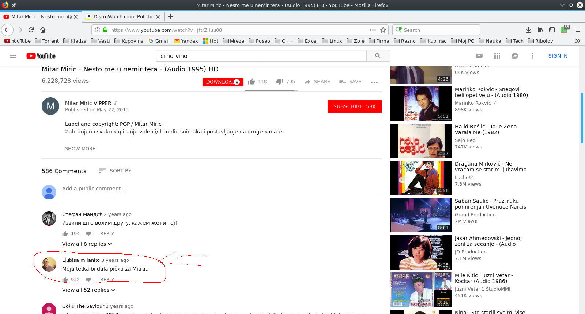Open a new tab with plus button

(170, 16)
